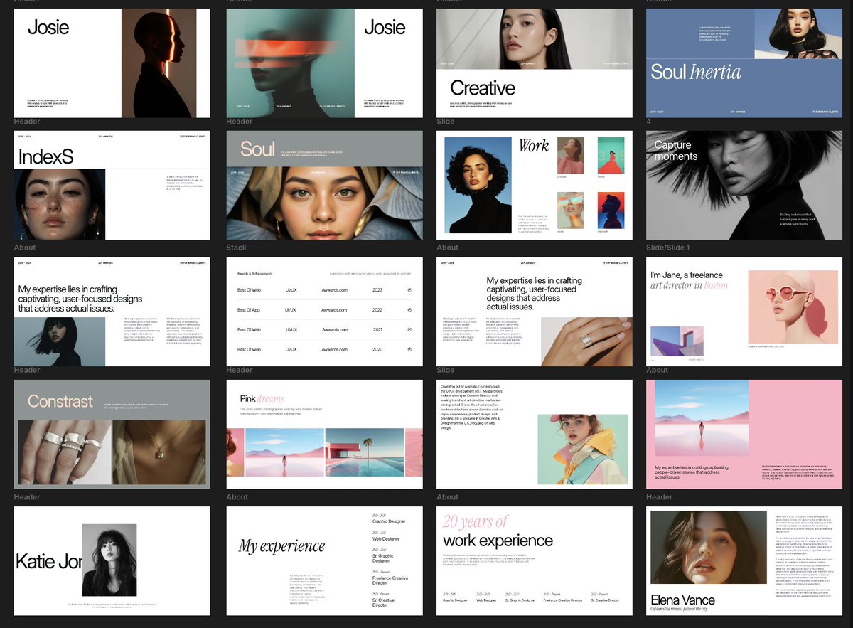Select the 'Header' label above the IndexS frame
This screenshot has height=628, width=853.
coord(27,122)
